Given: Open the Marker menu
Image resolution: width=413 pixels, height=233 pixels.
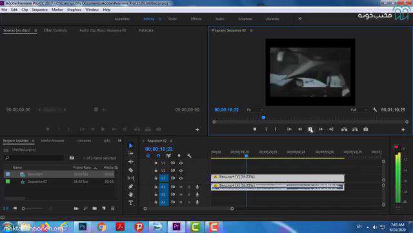Looking at the screenshot, I should [57, 10].
